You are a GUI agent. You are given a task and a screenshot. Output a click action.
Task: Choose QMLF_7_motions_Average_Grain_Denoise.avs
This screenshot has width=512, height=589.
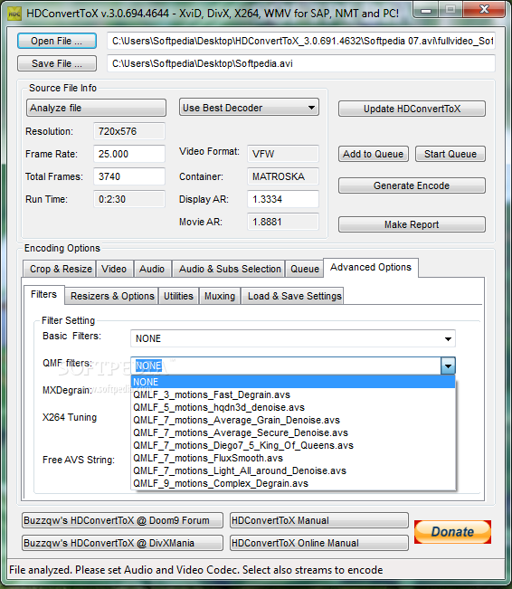click(293, 420)
